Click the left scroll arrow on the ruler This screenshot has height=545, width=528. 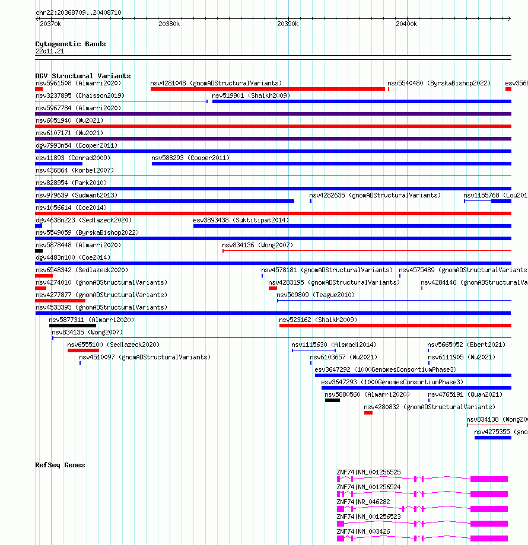(37, 19)
